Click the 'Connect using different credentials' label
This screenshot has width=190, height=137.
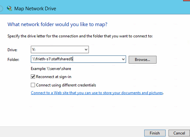[x=66, y=85]
